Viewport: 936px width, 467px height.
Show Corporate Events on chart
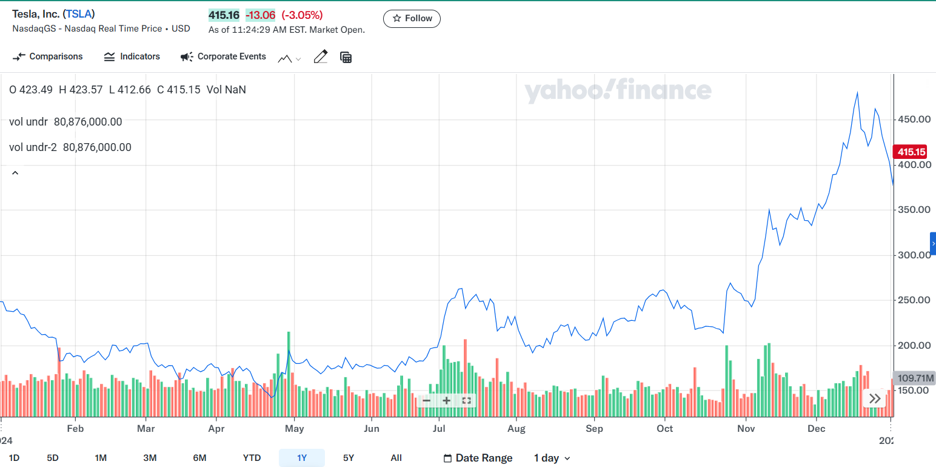coord(223,56)
